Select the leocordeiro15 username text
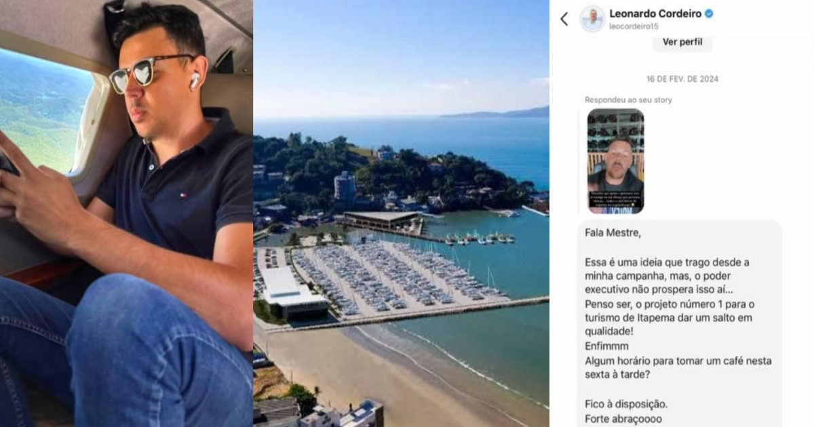This screenshot has height=427, width=814. (x=634, y=26)
